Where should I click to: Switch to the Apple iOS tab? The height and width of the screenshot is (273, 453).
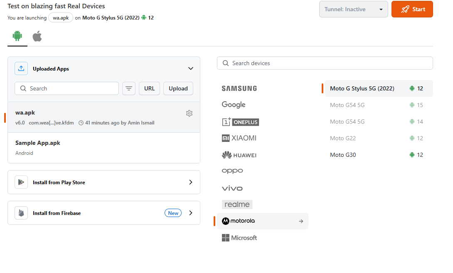pos(37,36)
